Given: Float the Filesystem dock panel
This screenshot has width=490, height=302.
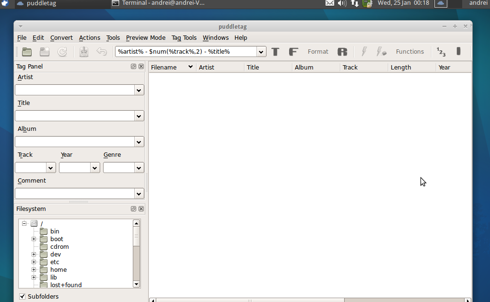Looking at the screenshot, I should click(x=133, y=209).
